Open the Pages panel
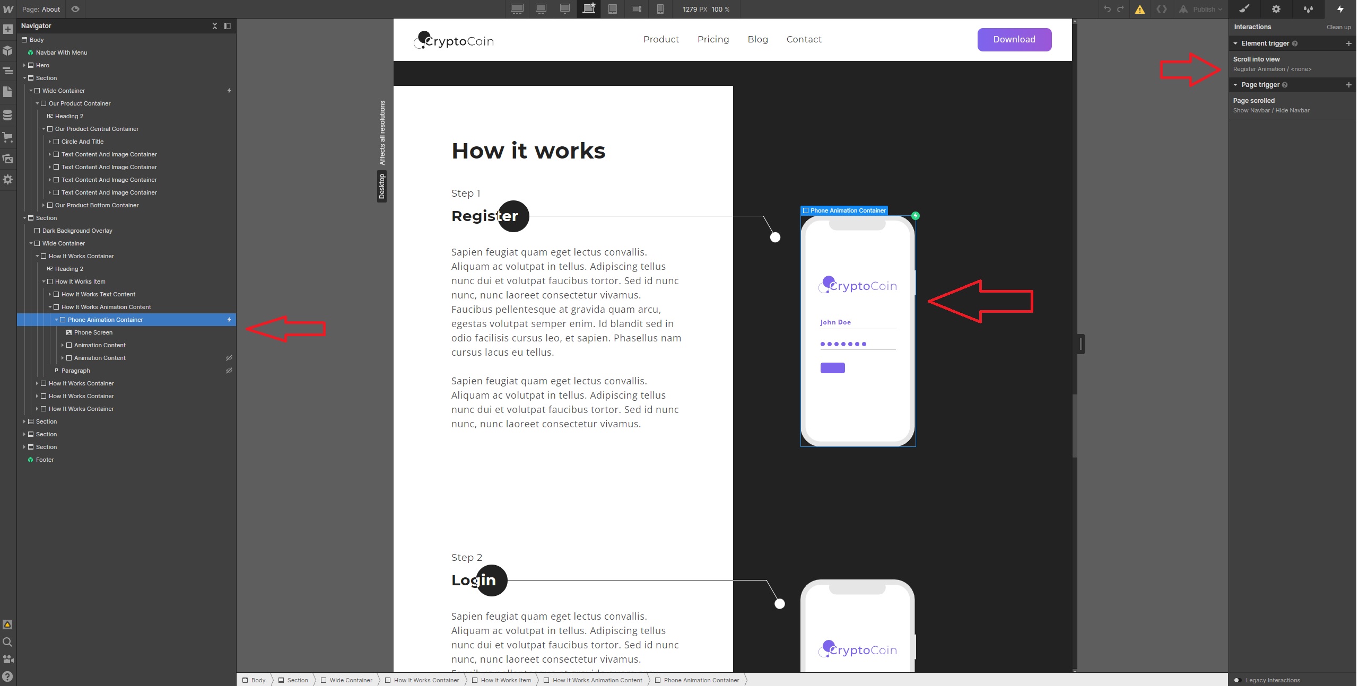 point(8,92)
